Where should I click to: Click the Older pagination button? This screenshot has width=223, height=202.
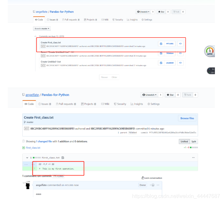(114, 77)
